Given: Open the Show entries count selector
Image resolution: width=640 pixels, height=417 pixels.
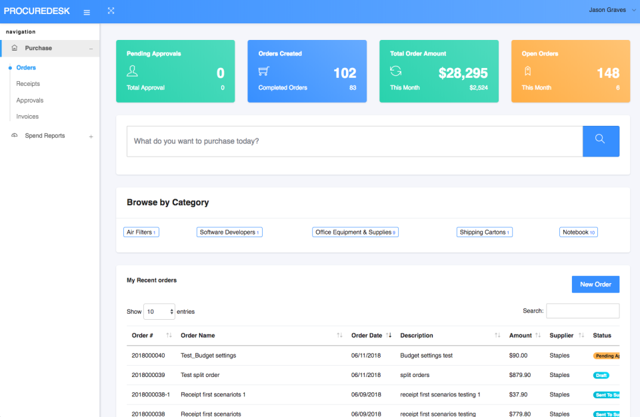Looking at the screenshot, I should 159,311.
